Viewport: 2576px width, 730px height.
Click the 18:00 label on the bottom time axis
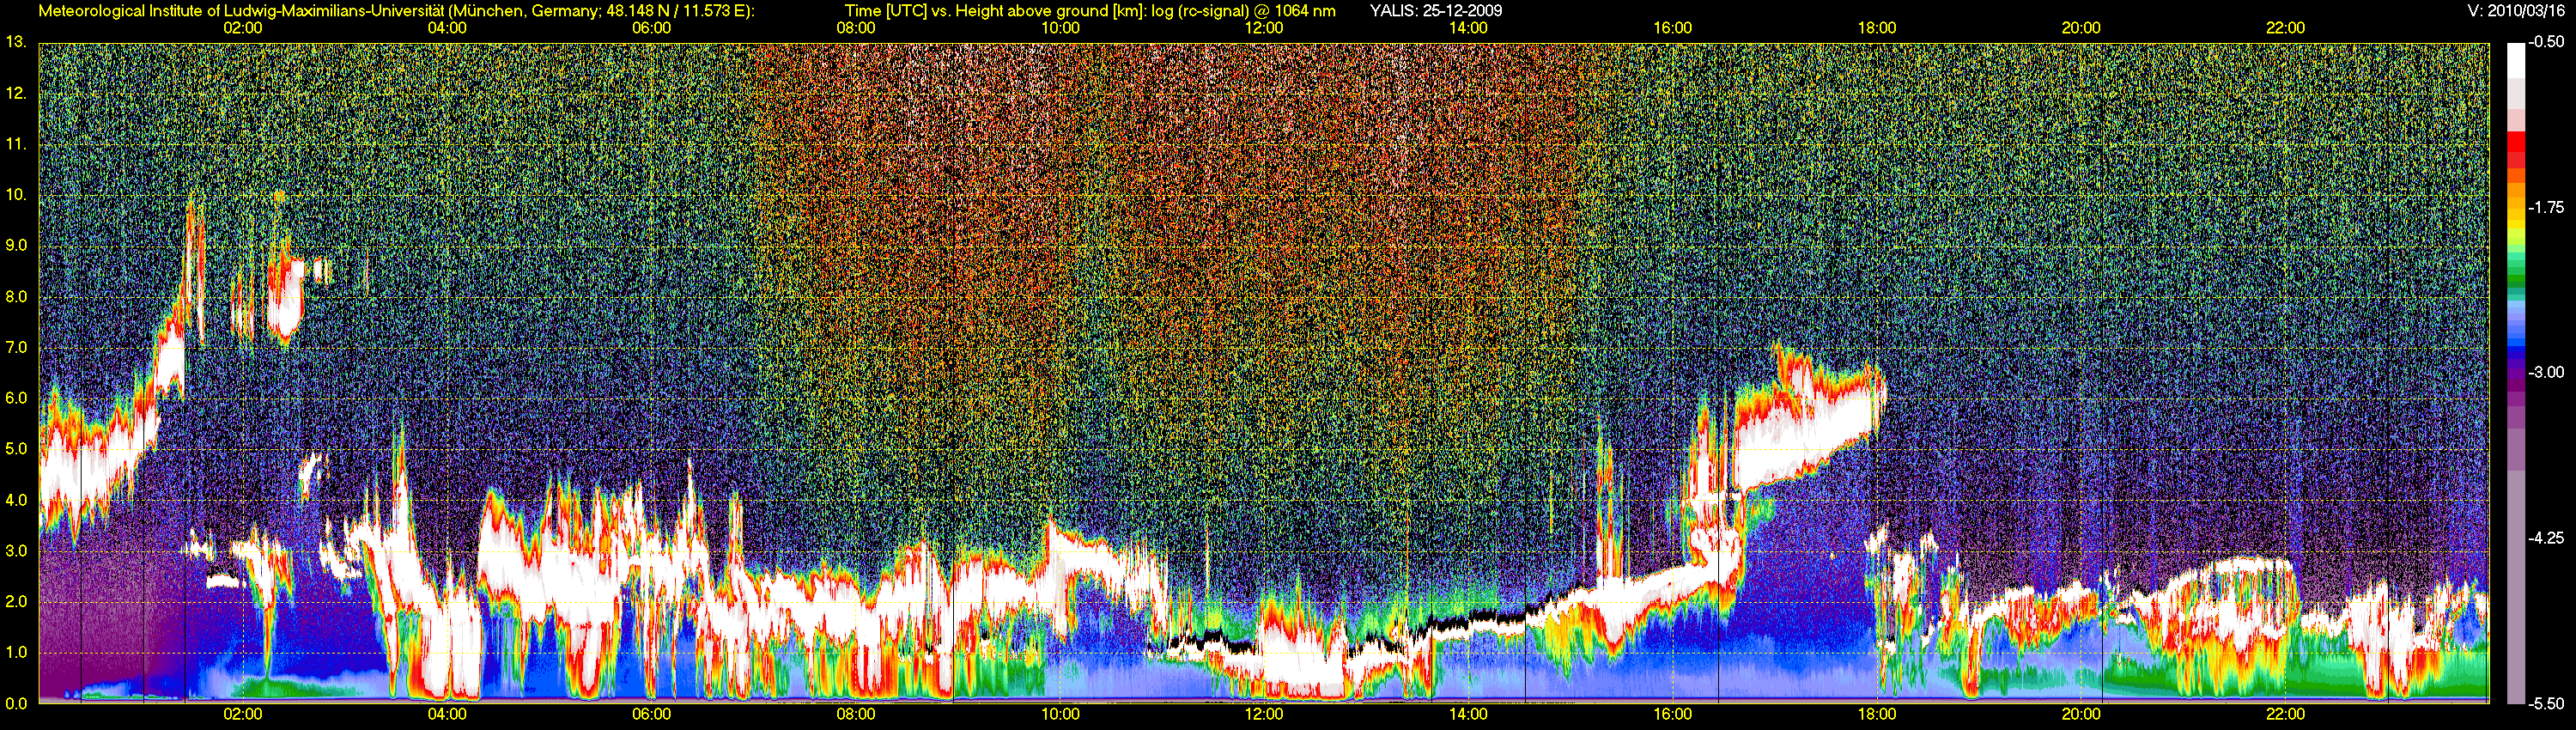coord(1877,714)
